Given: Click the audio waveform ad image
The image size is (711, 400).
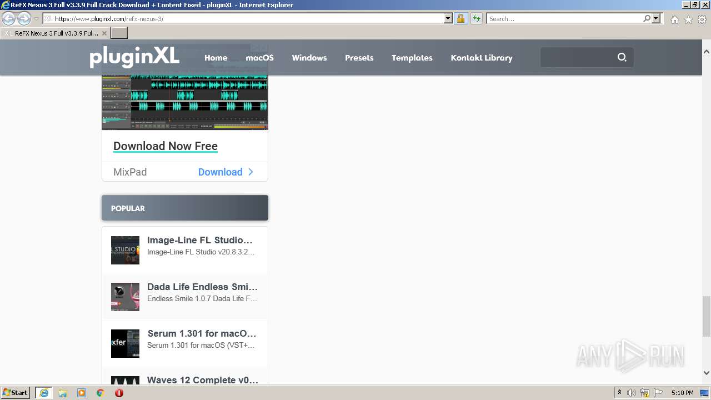Looking at the screenshot, I should coord(185,102).
